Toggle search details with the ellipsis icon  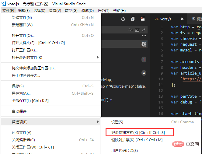click(x=144, y=36)
